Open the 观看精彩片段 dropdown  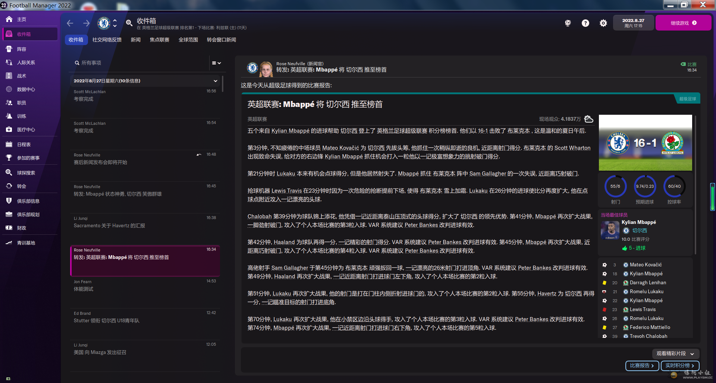675,354
